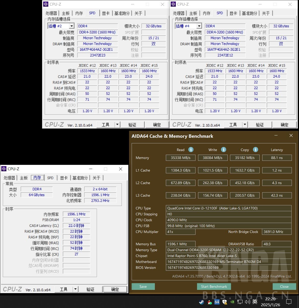The image size is (299, 308).
Task: Open Steam from the system tray
Action: pyautogui.click(x=201, y=301)
